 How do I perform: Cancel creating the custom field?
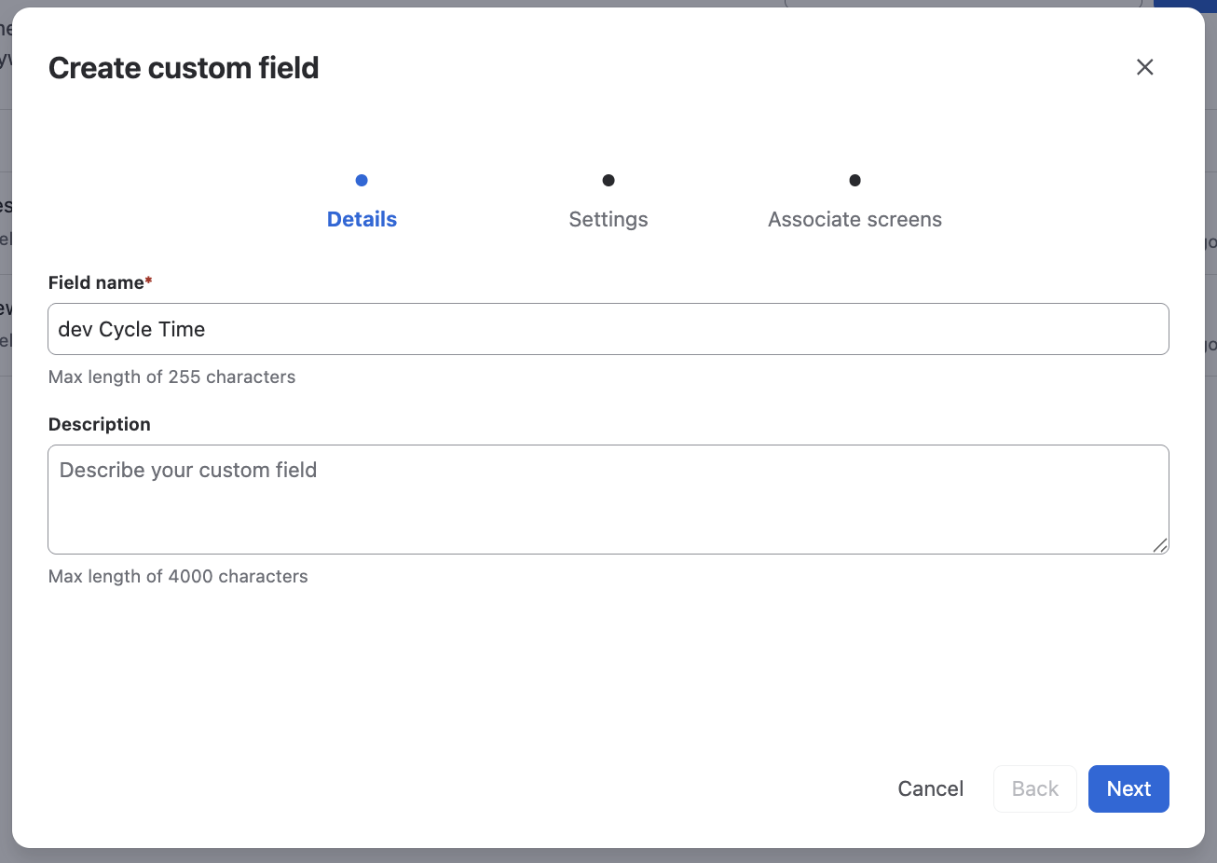[931, 788]
